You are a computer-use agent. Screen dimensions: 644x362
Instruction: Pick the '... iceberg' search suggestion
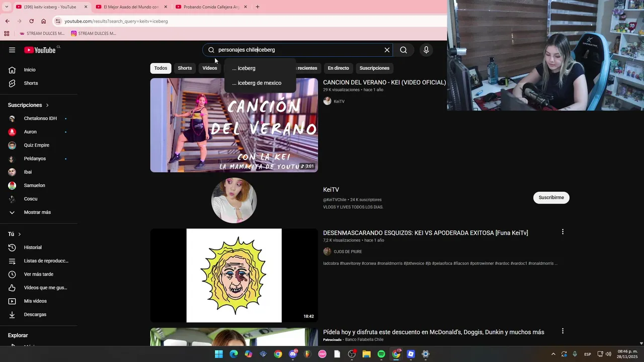[260, 68]
